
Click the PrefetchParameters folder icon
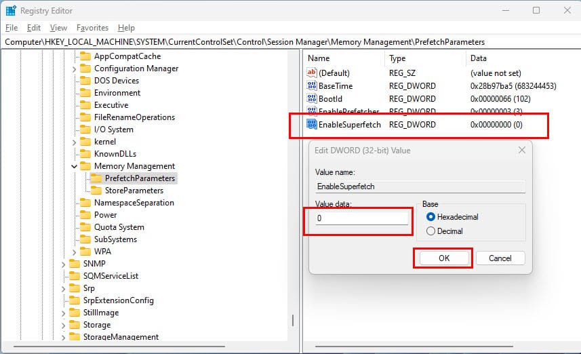96,178
